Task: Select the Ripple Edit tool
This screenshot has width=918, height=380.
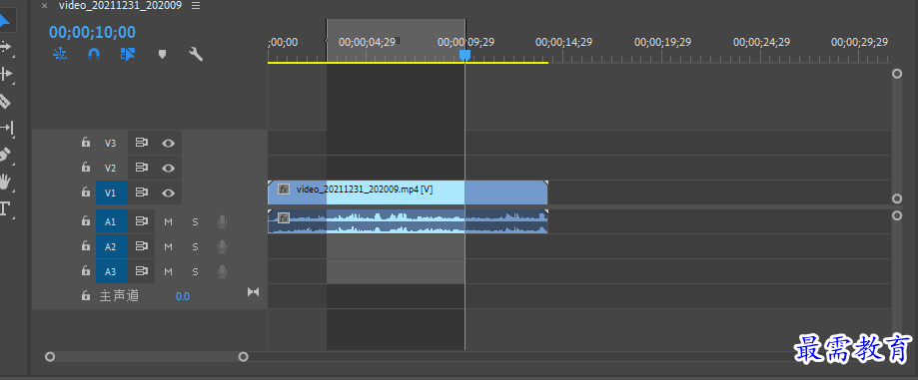Action: pyautogui.click(x=5, y=74)
